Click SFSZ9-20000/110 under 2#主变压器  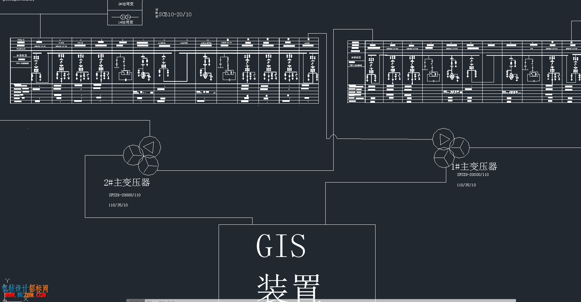[x=125, y=195]
